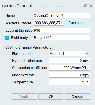This screenshot has width=95, height=105.
Task: Click the Edge at the inlet label
Action: click(x=18, y=30)
